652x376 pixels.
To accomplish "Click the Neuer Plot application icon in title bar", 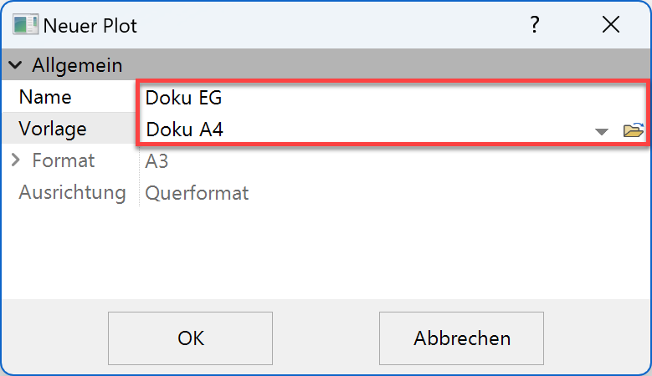I will click(x=25, y=25).
